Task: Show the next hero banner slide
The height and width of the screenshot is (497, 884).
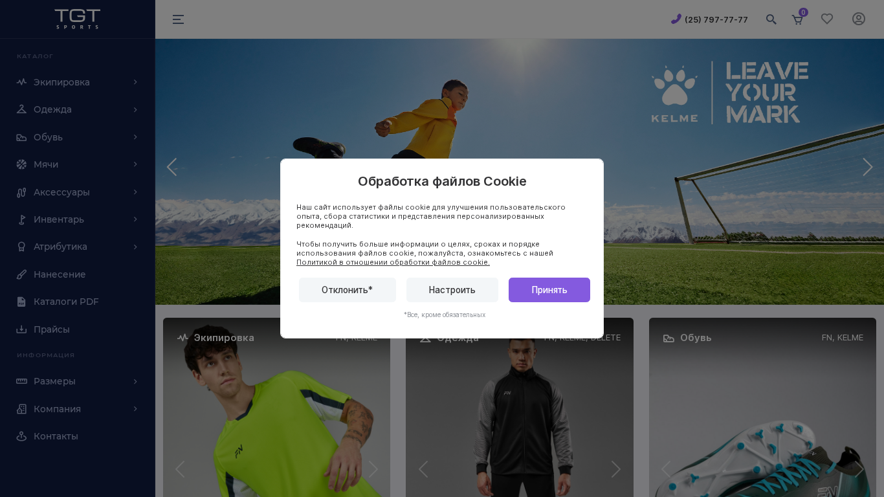Action: tap(868, 167)
